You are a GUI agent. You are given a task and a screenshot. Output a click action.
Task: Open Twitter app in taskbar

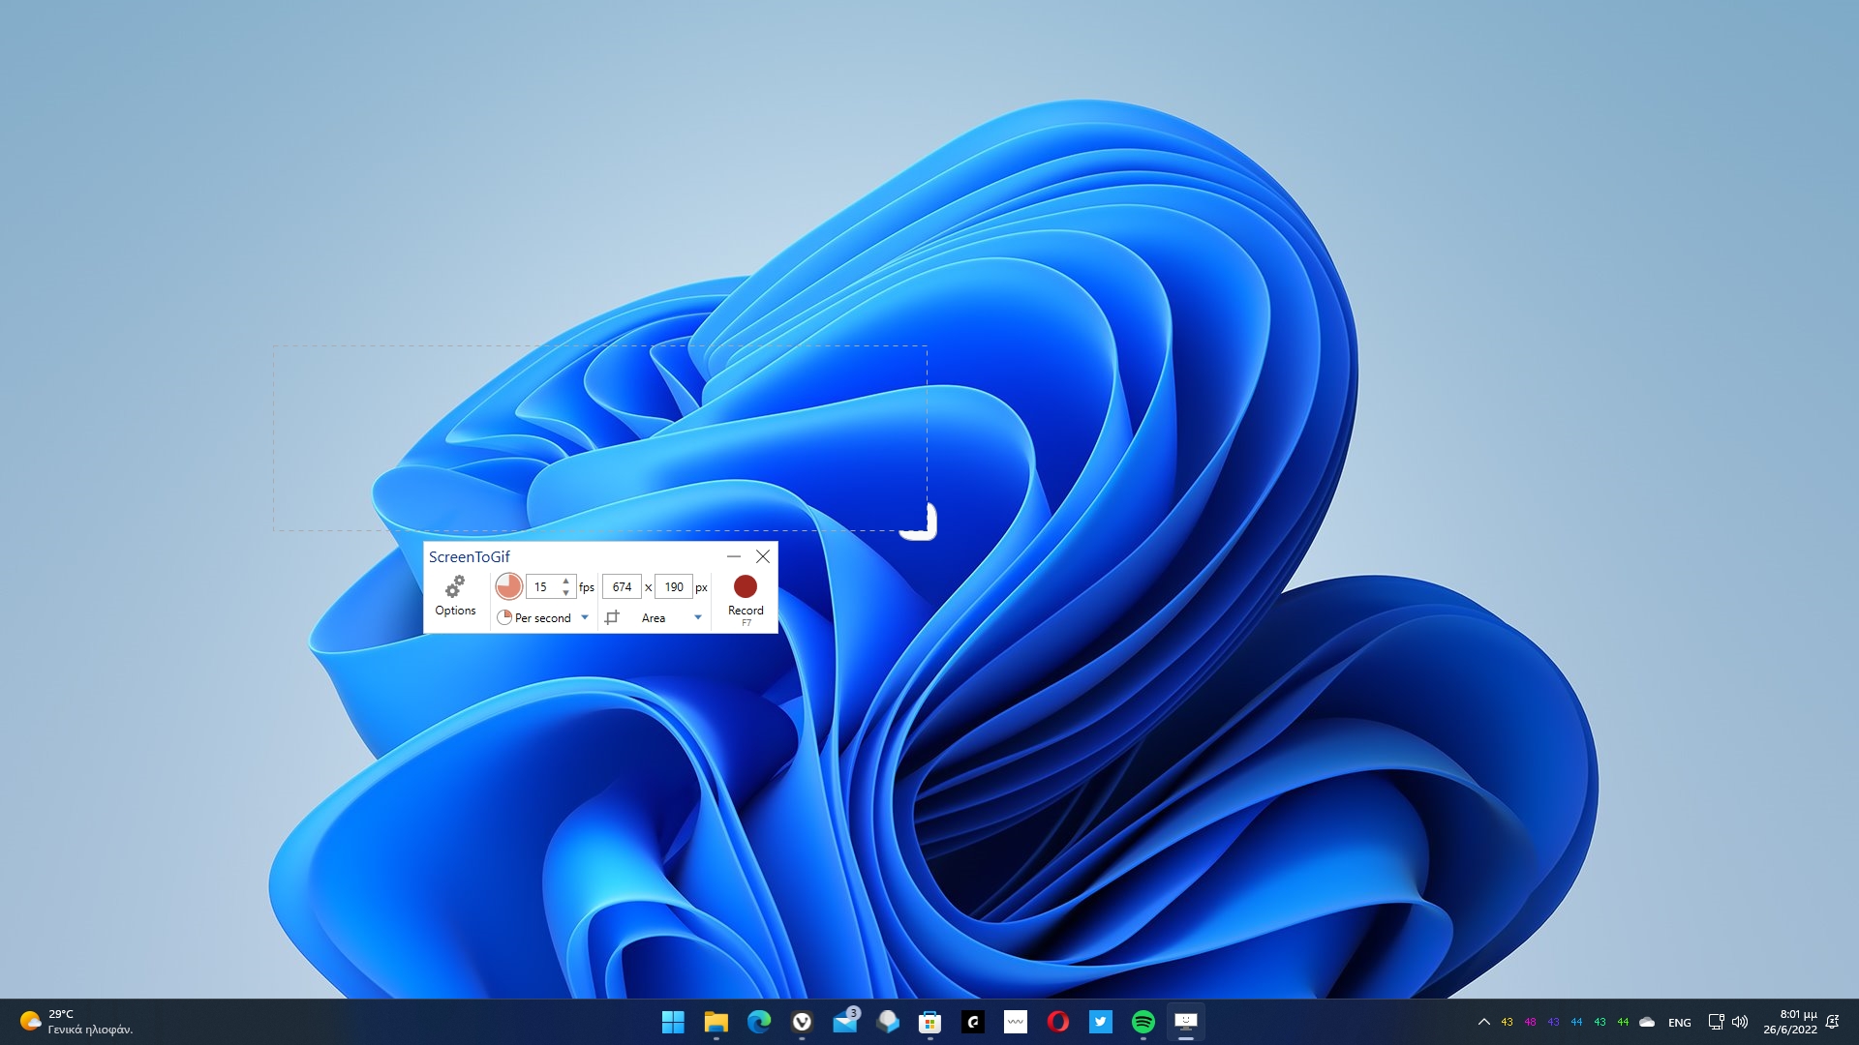coord(1100,1022)
